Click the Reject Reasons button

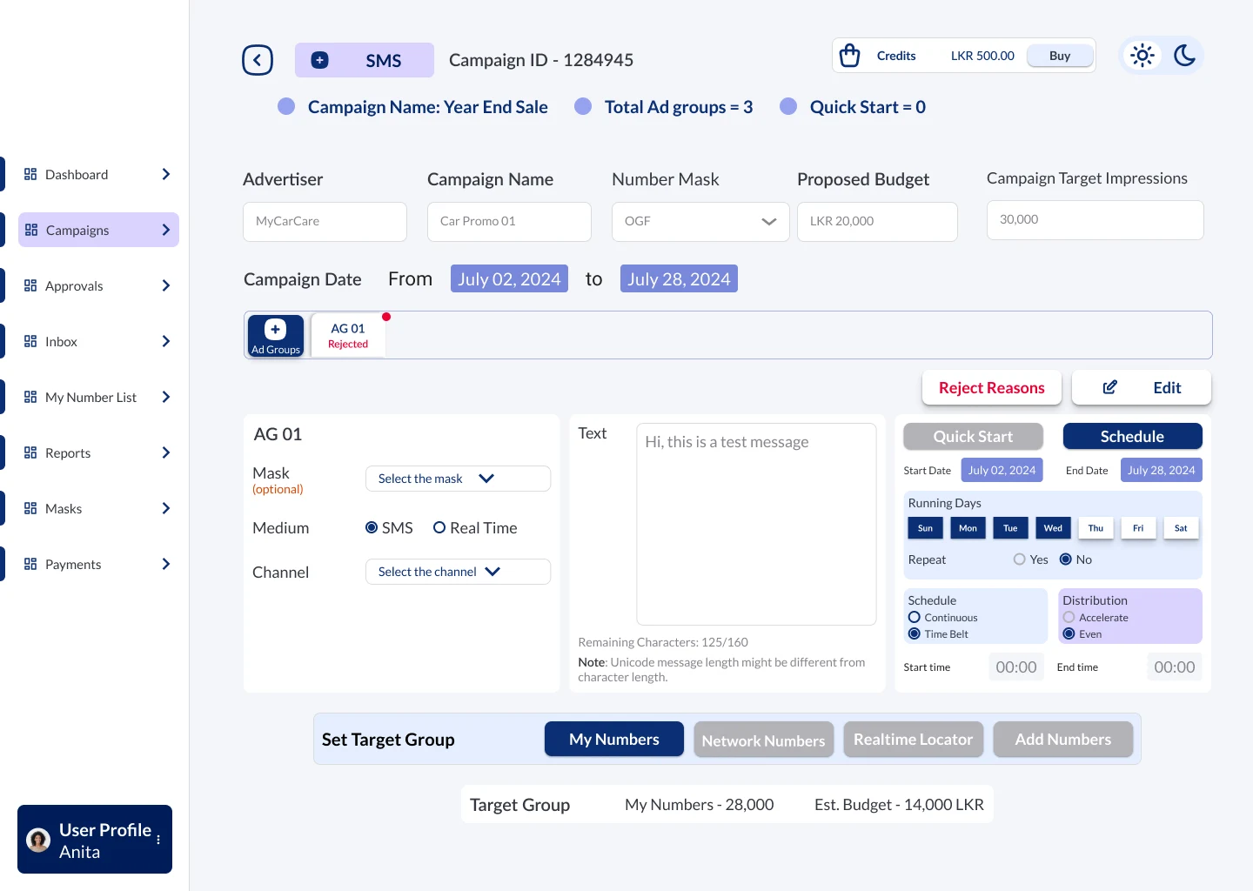(992, 388)
